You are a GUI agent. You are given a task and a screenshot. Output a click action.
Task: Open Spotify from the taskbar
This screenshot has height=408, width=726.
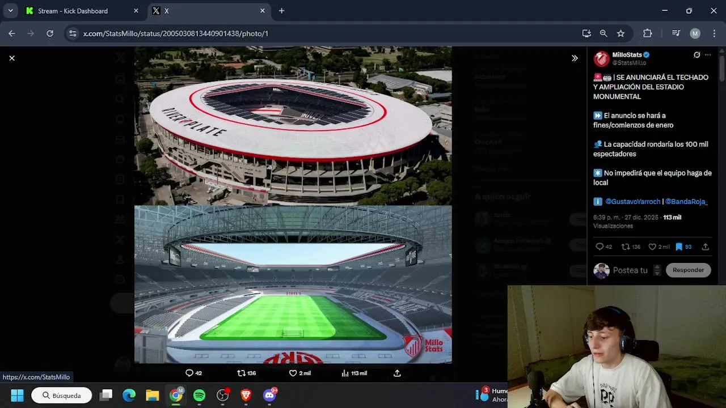point(199,395)
